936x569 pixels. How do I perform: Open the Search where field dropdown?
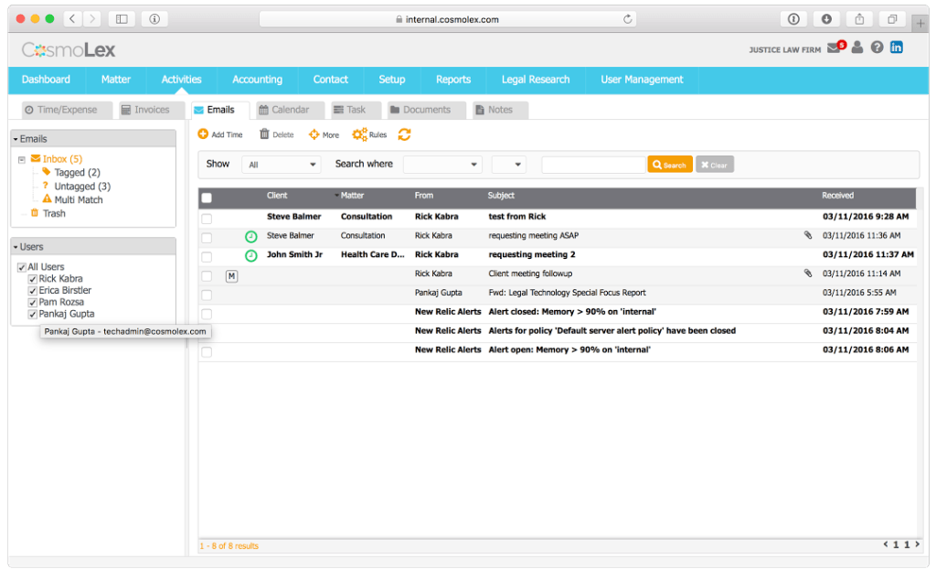coord(442,165)
